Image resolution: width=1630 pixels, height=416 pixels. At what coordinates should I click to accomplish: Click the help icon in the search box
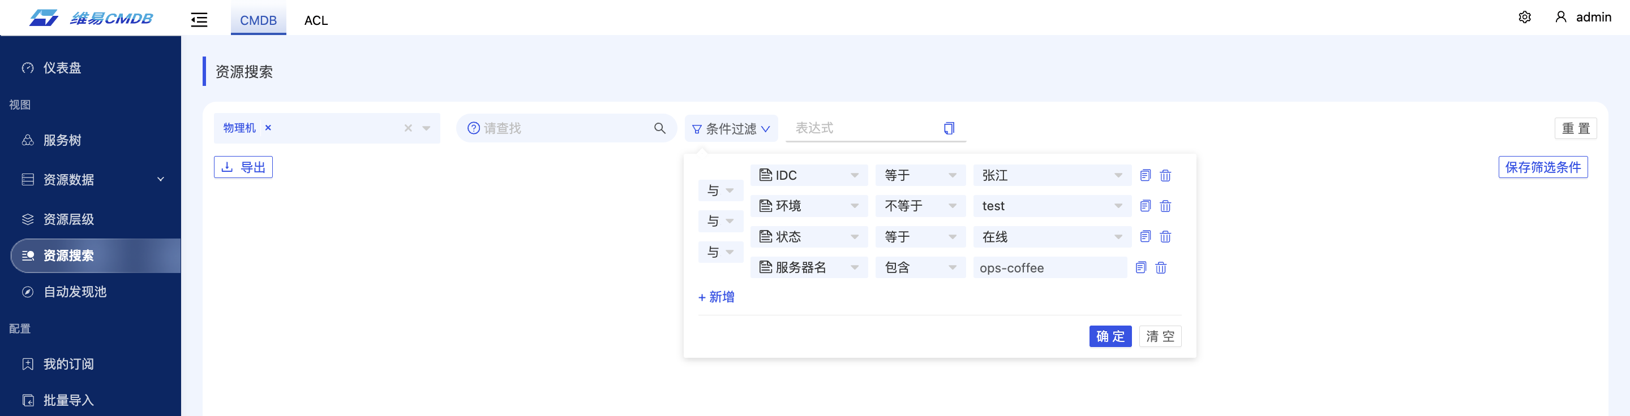[473, 128]
